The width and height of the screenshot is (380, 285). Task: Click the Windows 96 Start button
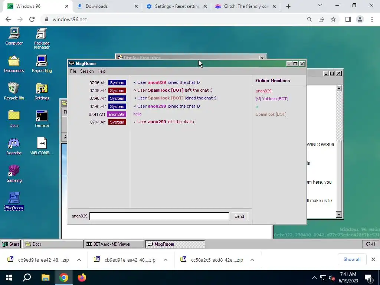click(x=11, y=244)
